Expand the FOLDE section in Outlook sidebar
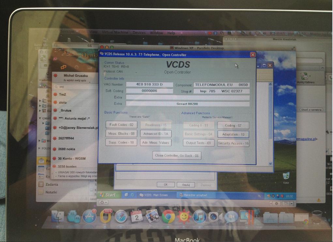The width and height of the screenshot is (333, 242). coord(39,148)
